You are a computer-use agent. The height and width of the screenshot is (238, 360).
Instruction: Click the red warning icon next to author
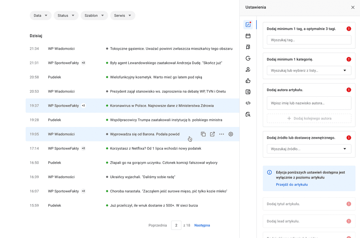tap(349, 90)
